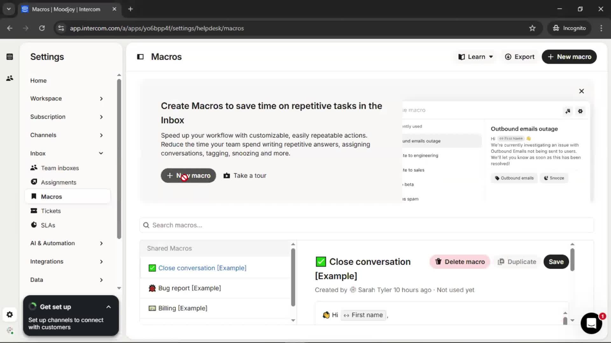Select Billing [Example] macro

point(215,308)
